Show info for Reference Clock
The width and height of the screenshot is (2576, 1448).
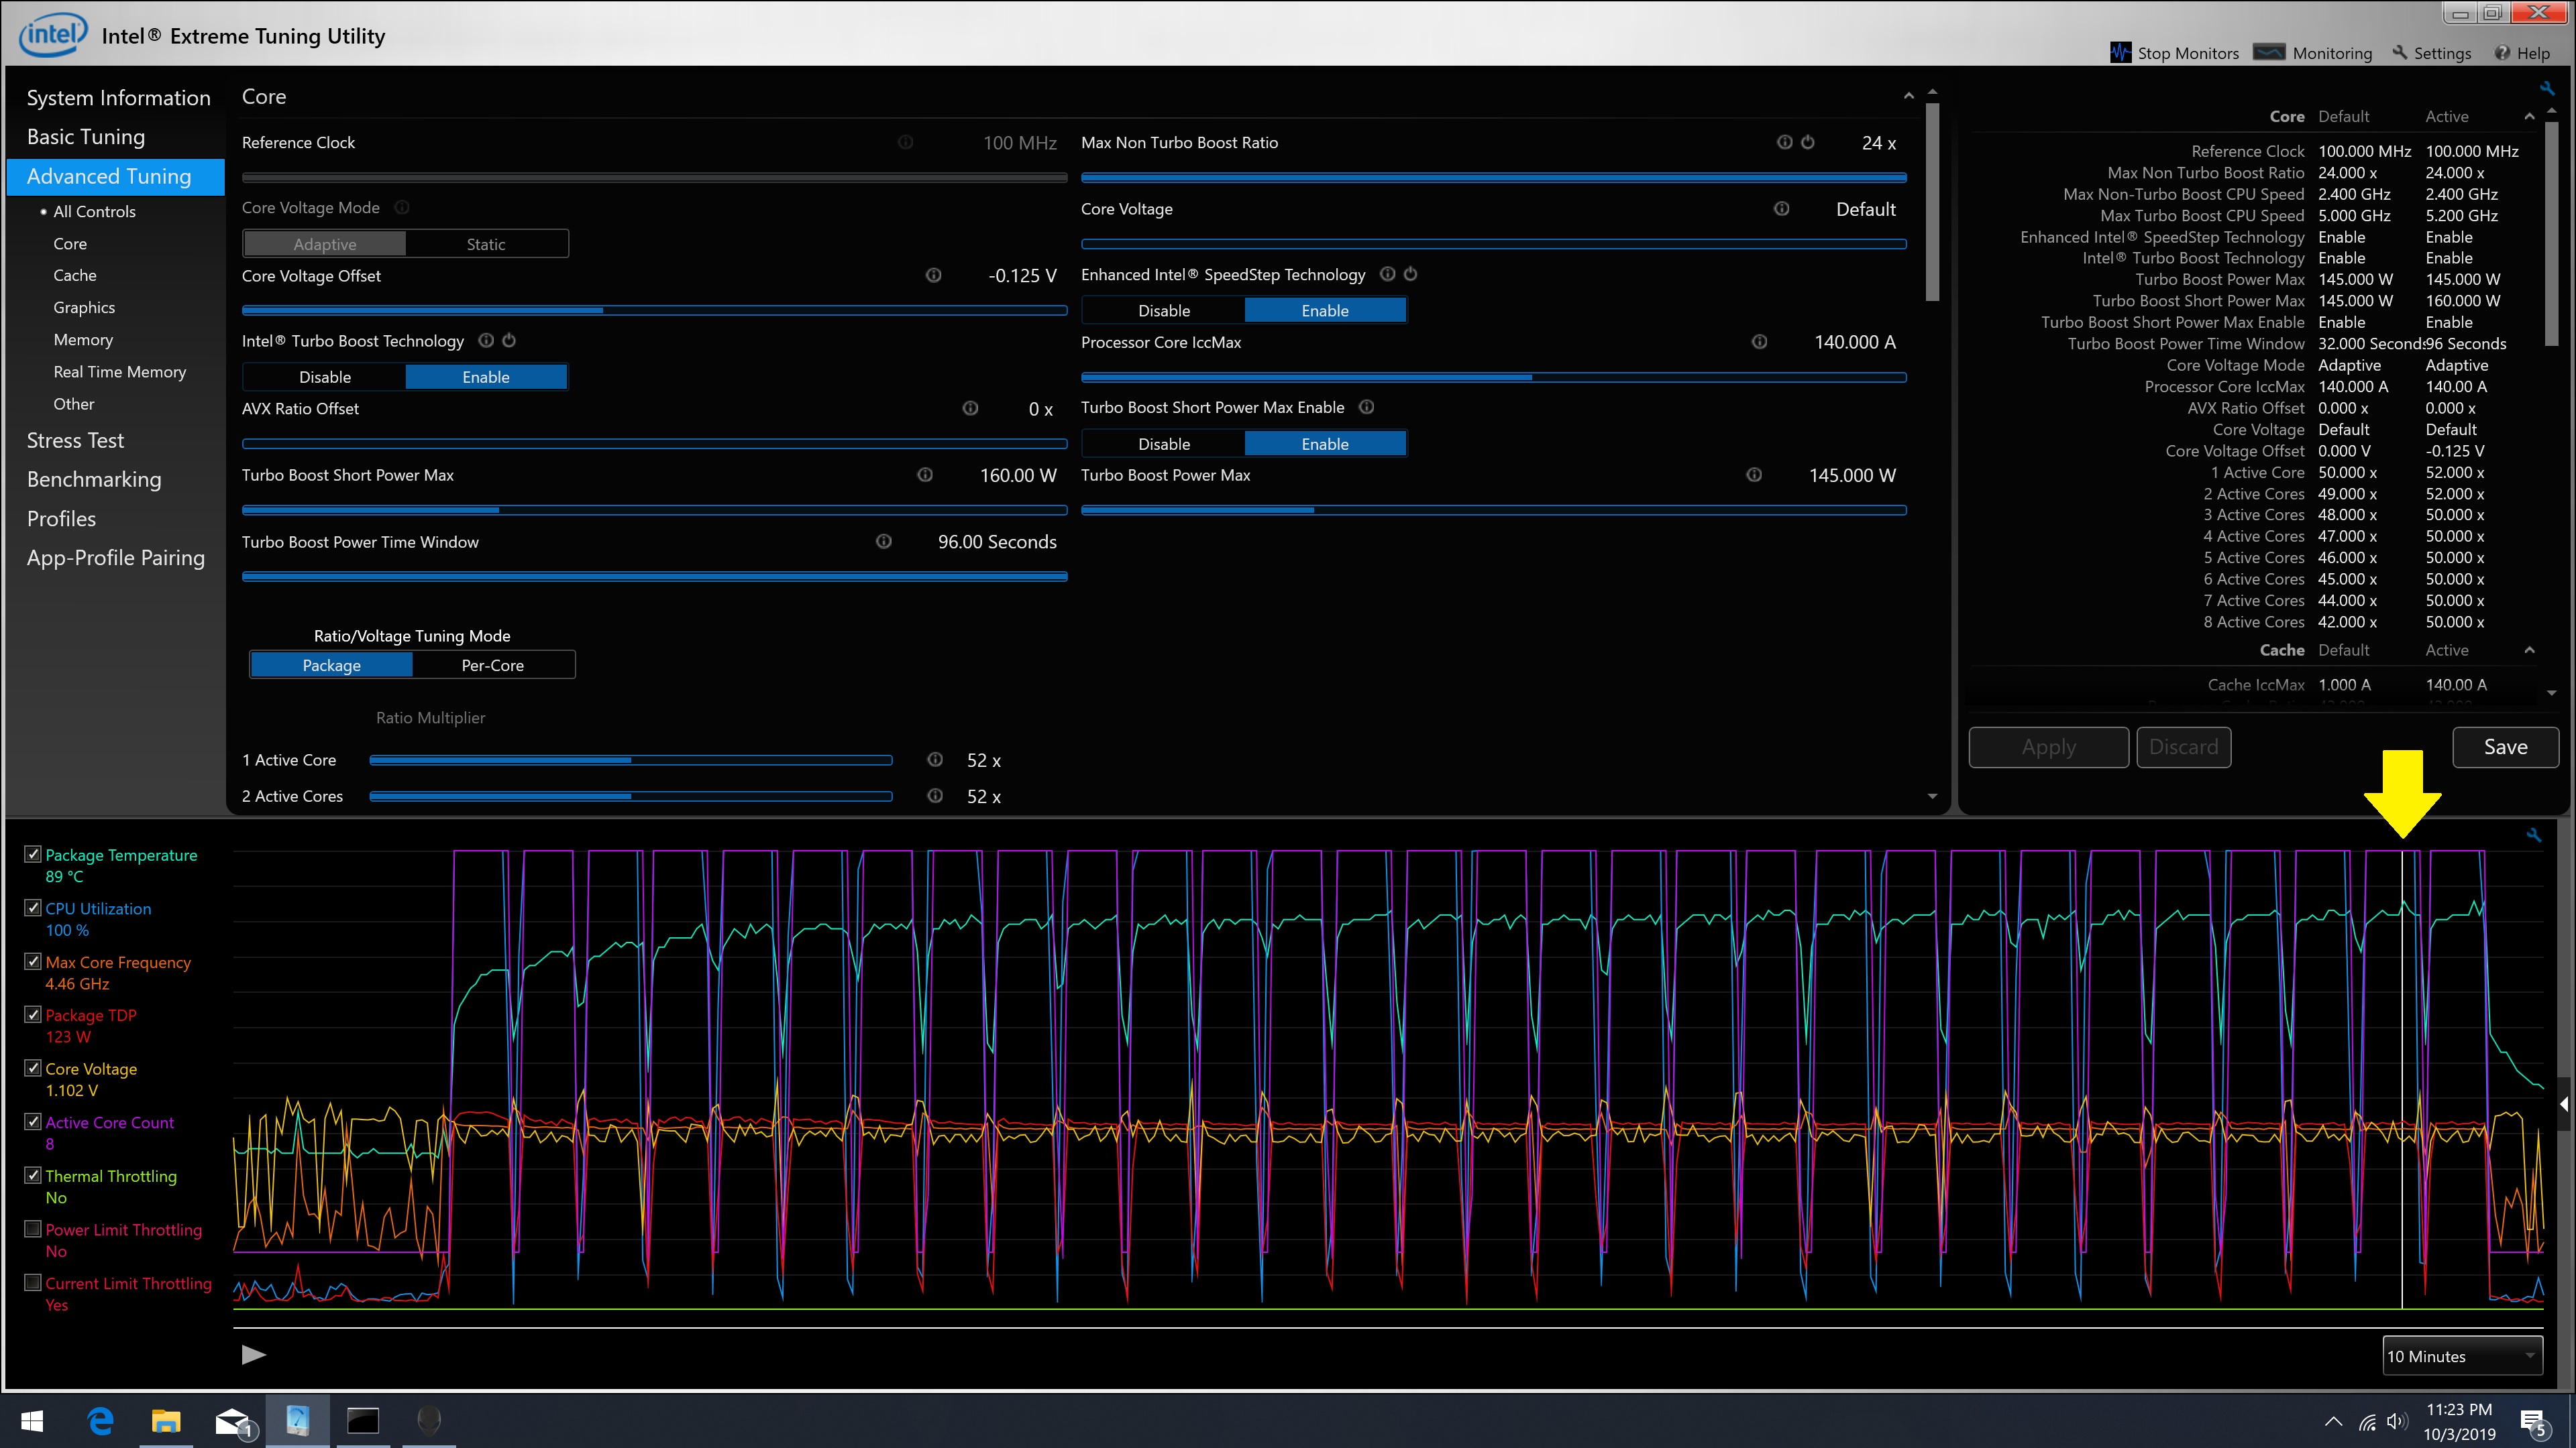pyautogui.click(x=905, y=142)
